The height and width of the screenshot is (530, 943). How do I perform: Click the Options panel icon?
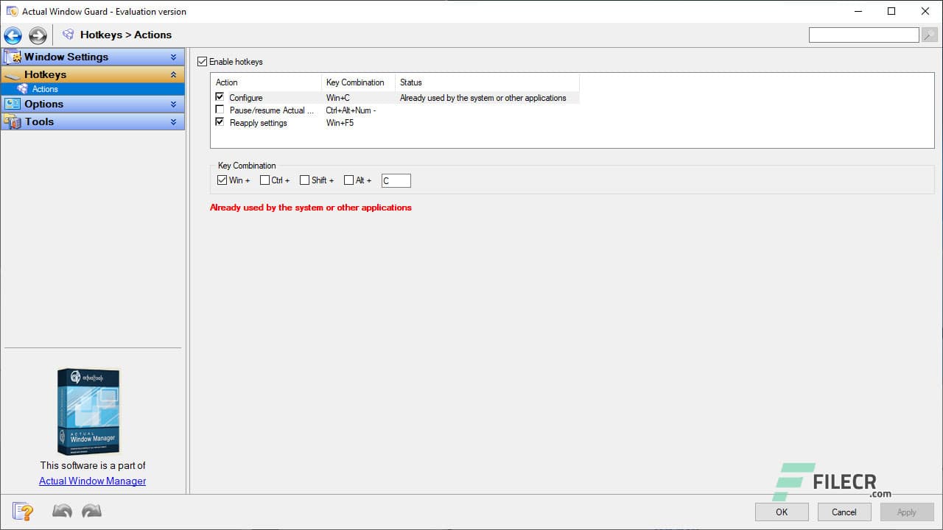[13, 104]
